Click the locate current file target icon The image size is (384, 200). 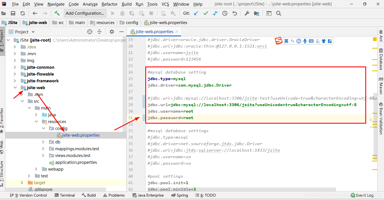(x=90, y=32)
